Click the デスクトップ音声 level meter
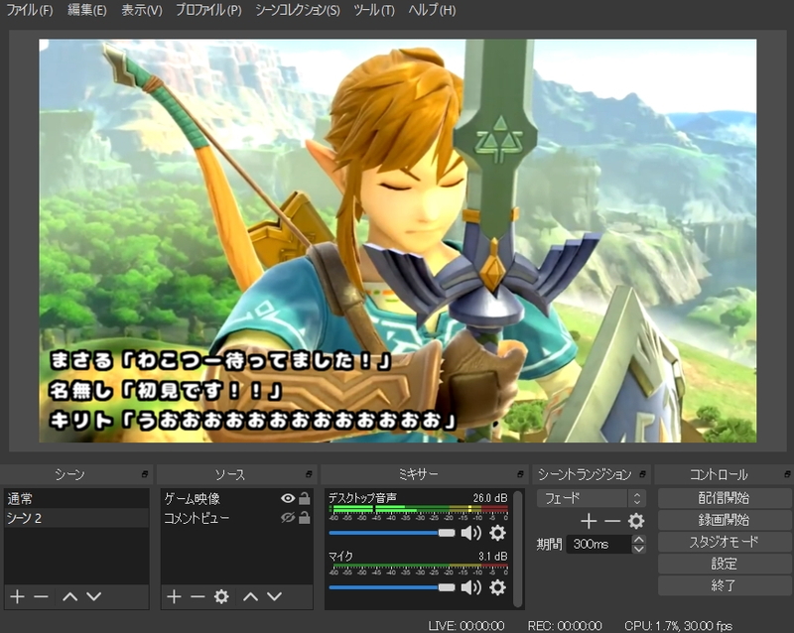 point(418,509)
